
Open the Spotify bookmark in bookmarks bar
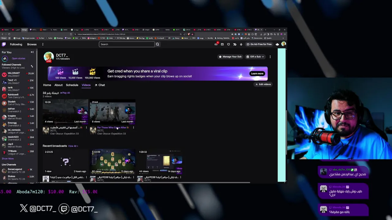tap(149, 38)
